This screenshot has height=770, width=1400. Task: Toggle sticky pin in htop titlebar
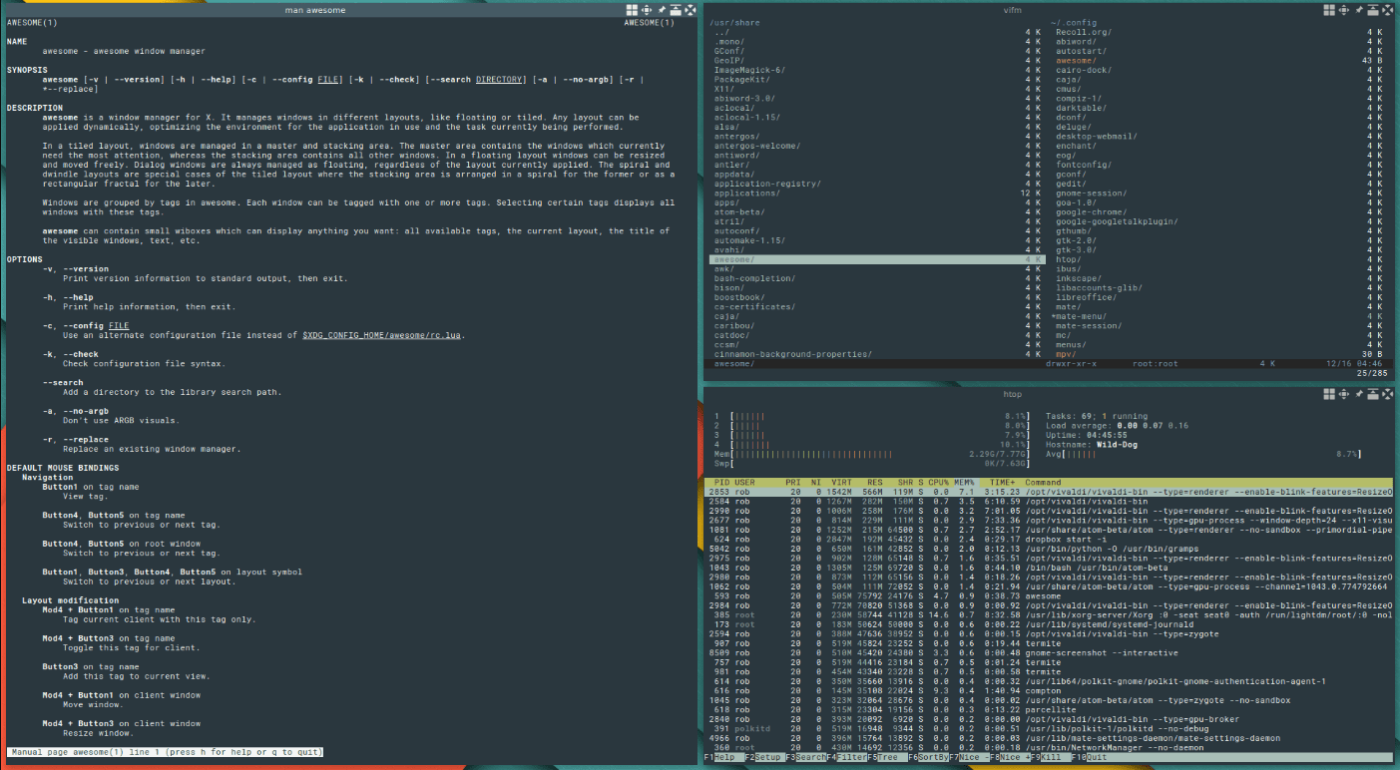(x=1359, y=394)
